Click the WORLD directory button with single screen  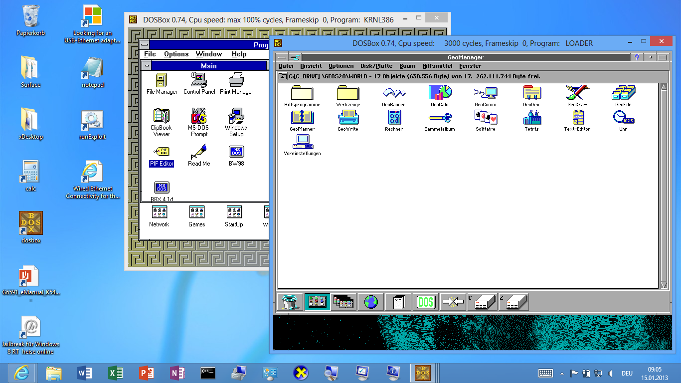pyautogui.click(x=317, y=302)
